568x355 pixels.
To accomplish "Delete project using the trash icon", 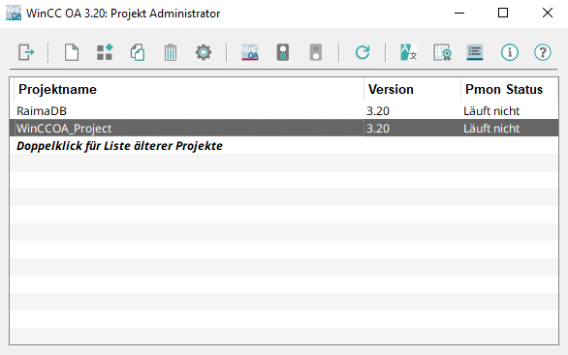I will [x=171, y=52].
